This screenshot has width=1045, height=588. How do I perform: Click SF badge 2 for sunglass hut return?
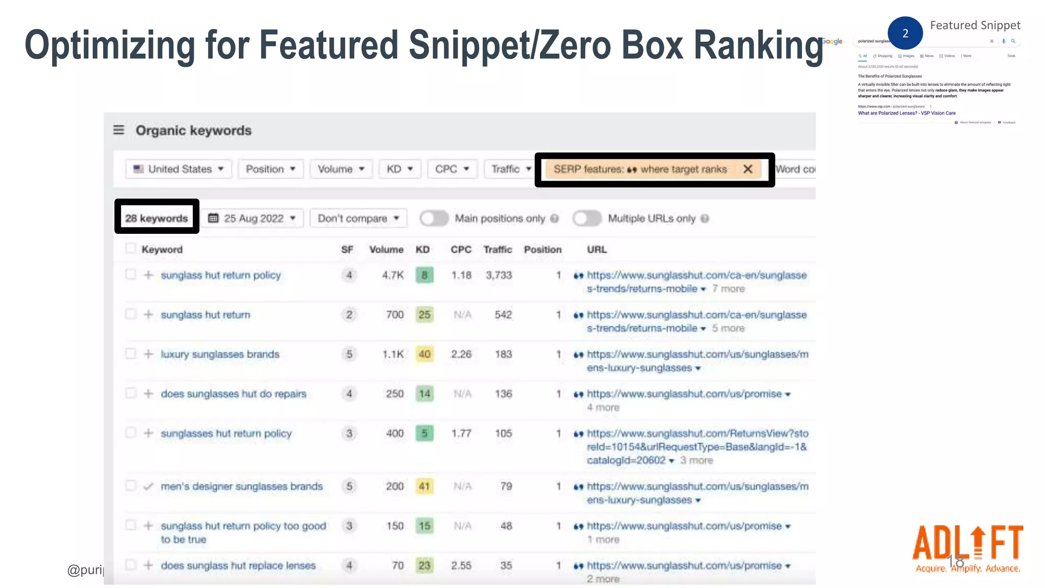click(349, 314)
